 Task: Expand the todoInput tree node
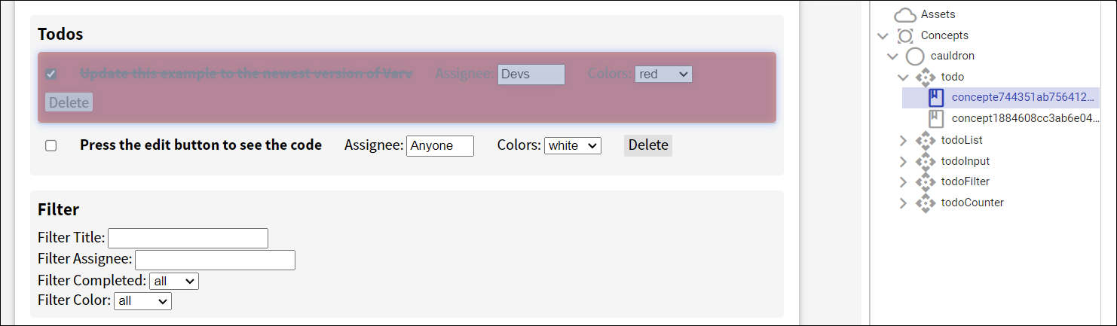[903, 161]
